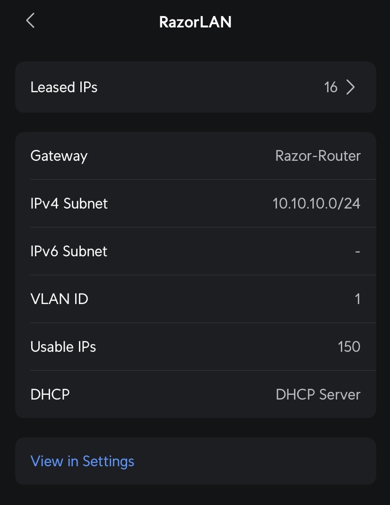Viewport: 390px width, 505px height.
Task: Select the Gateway row label
Action: point(59,156)
